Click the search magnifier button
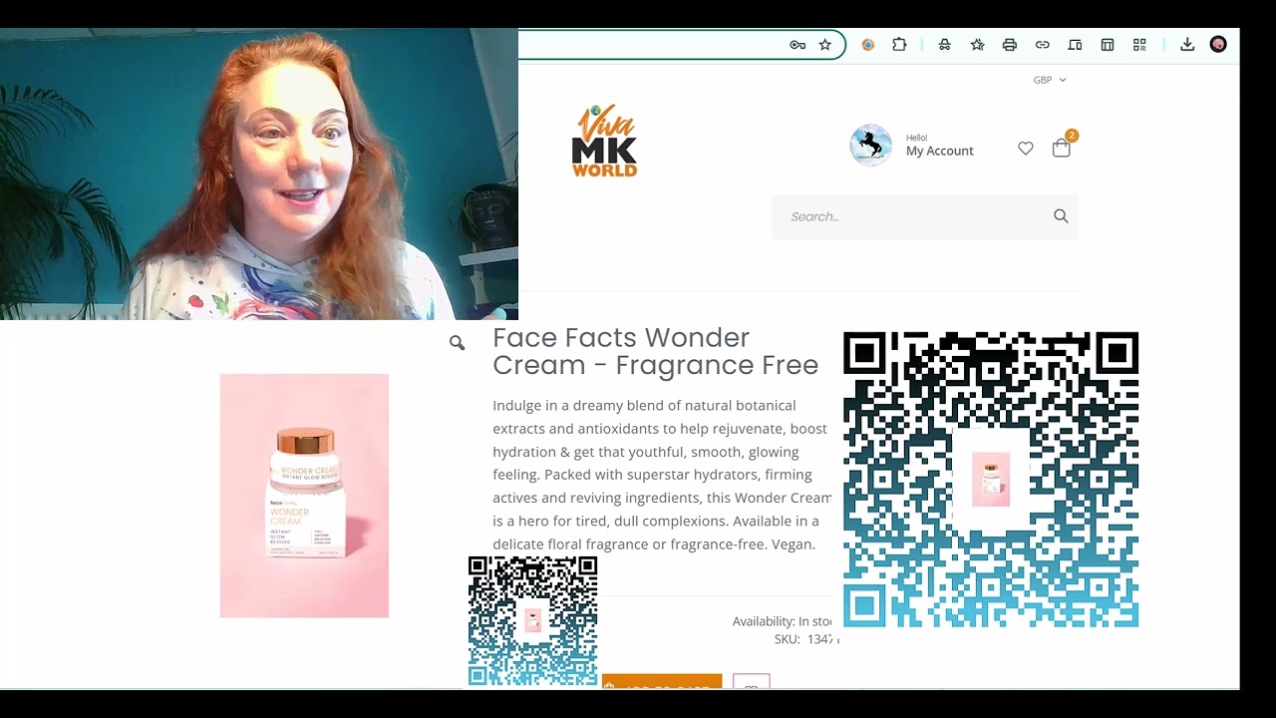 [x=1061, y=216]
